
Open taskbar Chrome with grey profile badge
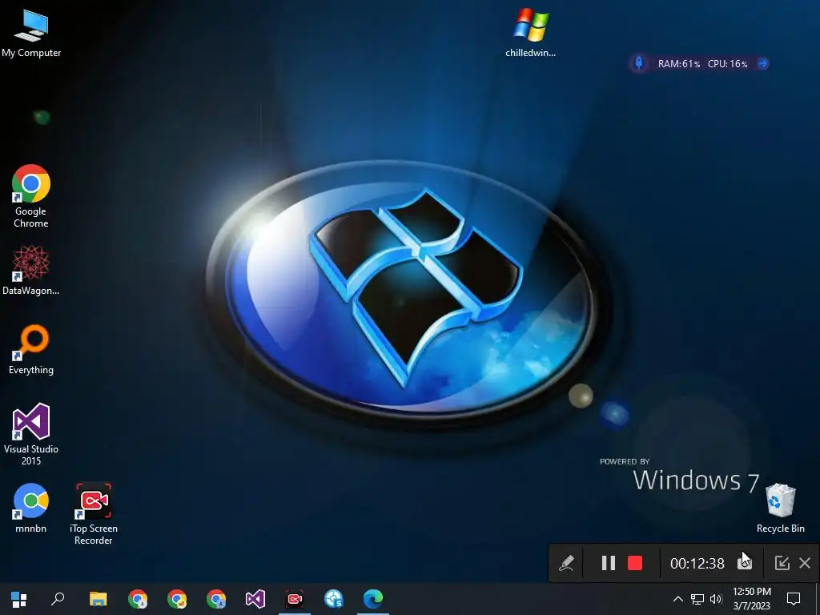138,599
